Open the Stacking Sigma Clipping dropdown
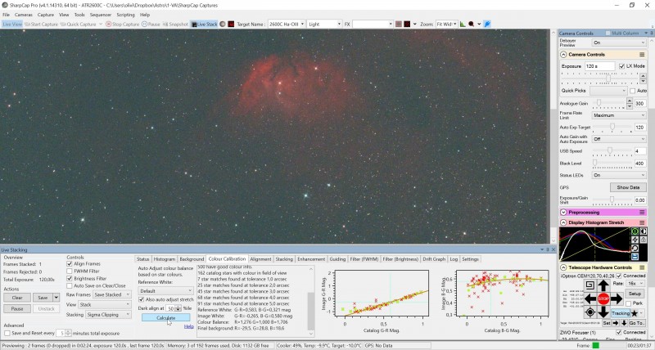Viewport: 655px width, 350px height. [108, 315]
